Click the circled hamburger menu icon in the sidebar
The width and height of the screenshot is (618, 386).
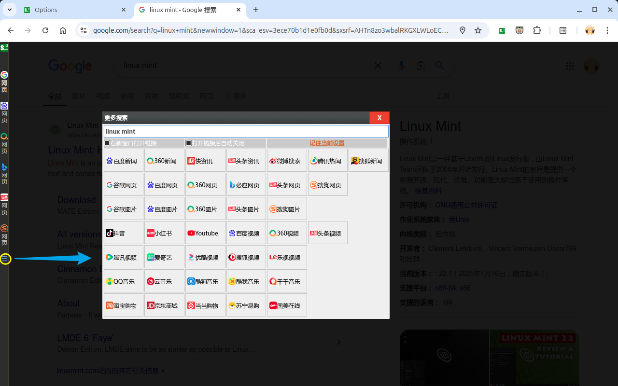coord(5,259)
